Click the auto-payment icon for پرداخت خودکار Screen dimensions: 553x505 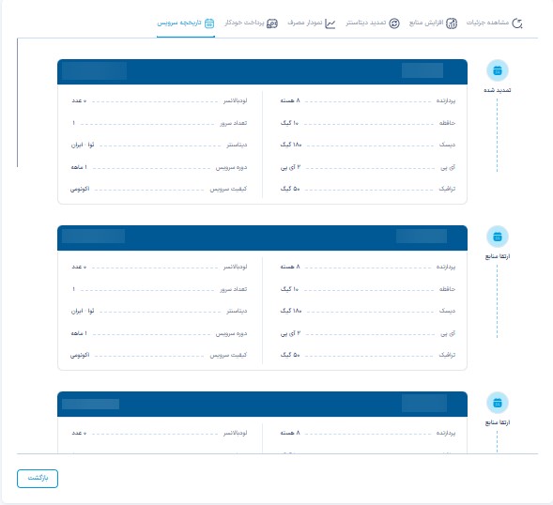point(272,23)
